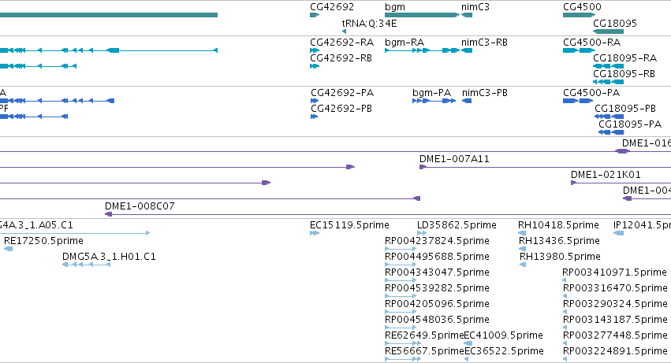
Task: Click the DME1-007A11 clone start arrow
Action: click(423, 167)
